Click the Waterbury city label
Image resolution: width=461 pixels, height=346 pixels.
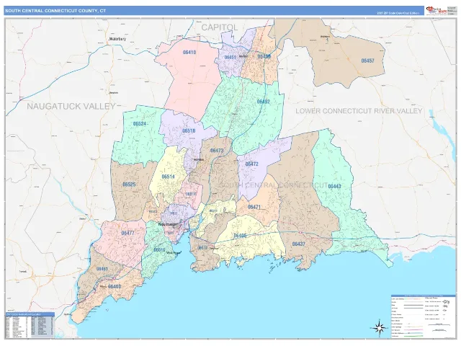[117, 39]
